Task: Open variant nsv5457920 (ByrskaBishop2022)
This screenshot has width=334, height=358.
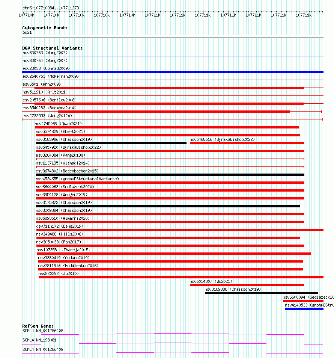Action: [x=68, y=148]
